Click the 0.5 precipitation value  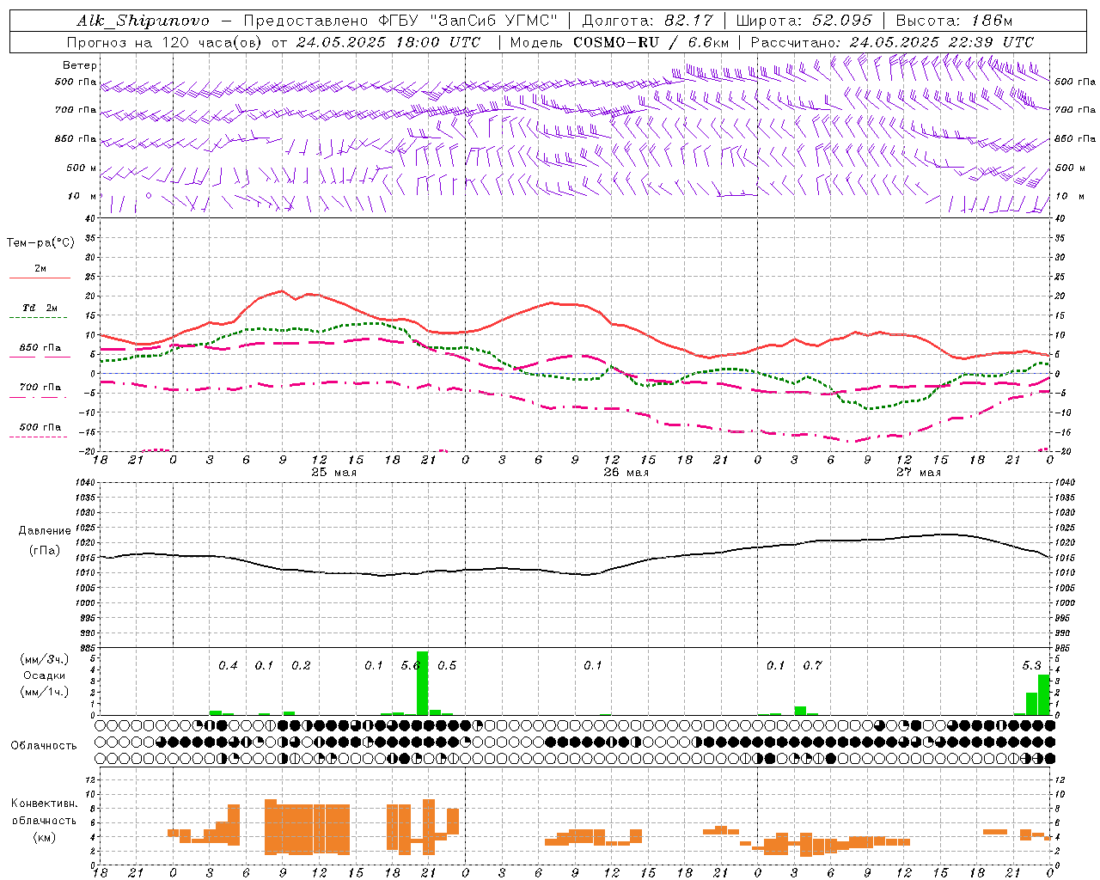pos(447,665)
